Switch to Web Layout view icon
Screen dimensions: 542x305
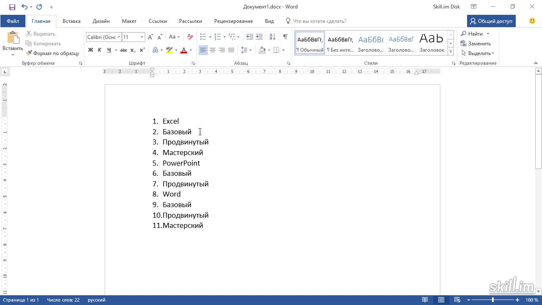457,300
